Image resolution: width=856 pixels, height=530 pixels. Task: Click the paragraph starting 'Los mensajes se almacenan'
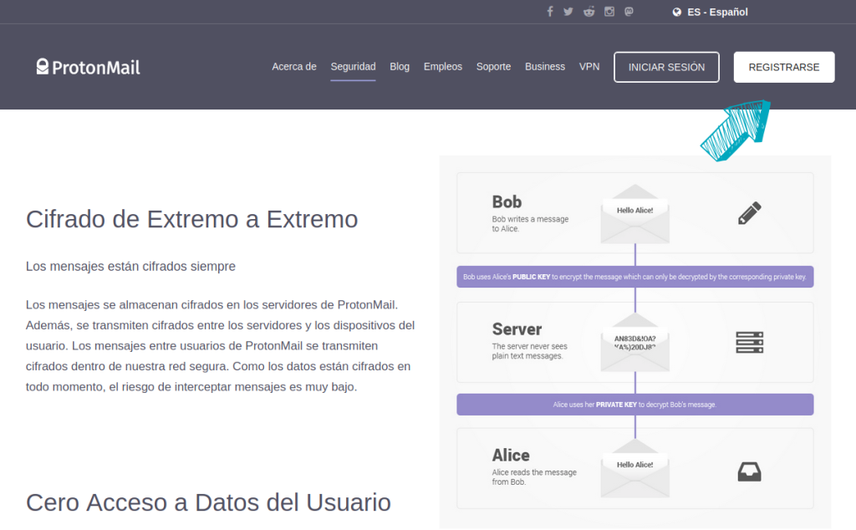(221, 345)
